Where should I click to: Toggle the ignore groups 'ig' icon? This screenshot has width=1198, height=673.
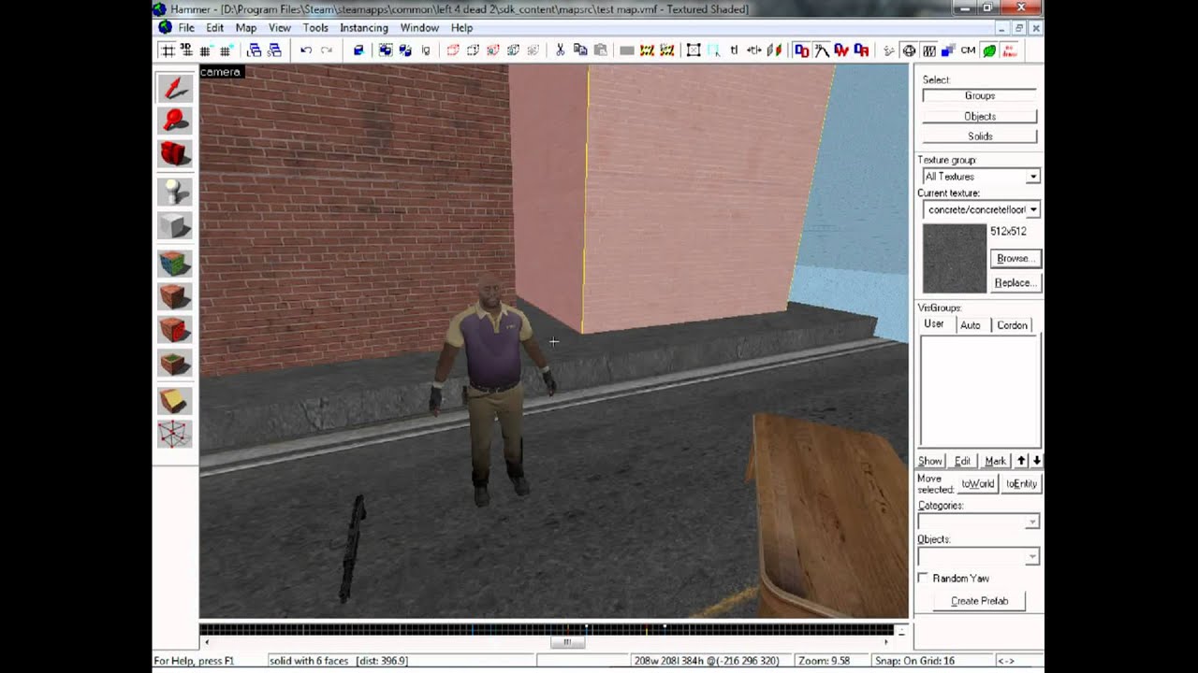tap(426, 50)
